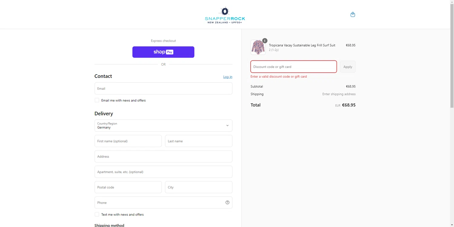The height and width of the screenshot is (227, 454).
Task: Focus the Postal code field
Action: (x=128, y=187)
